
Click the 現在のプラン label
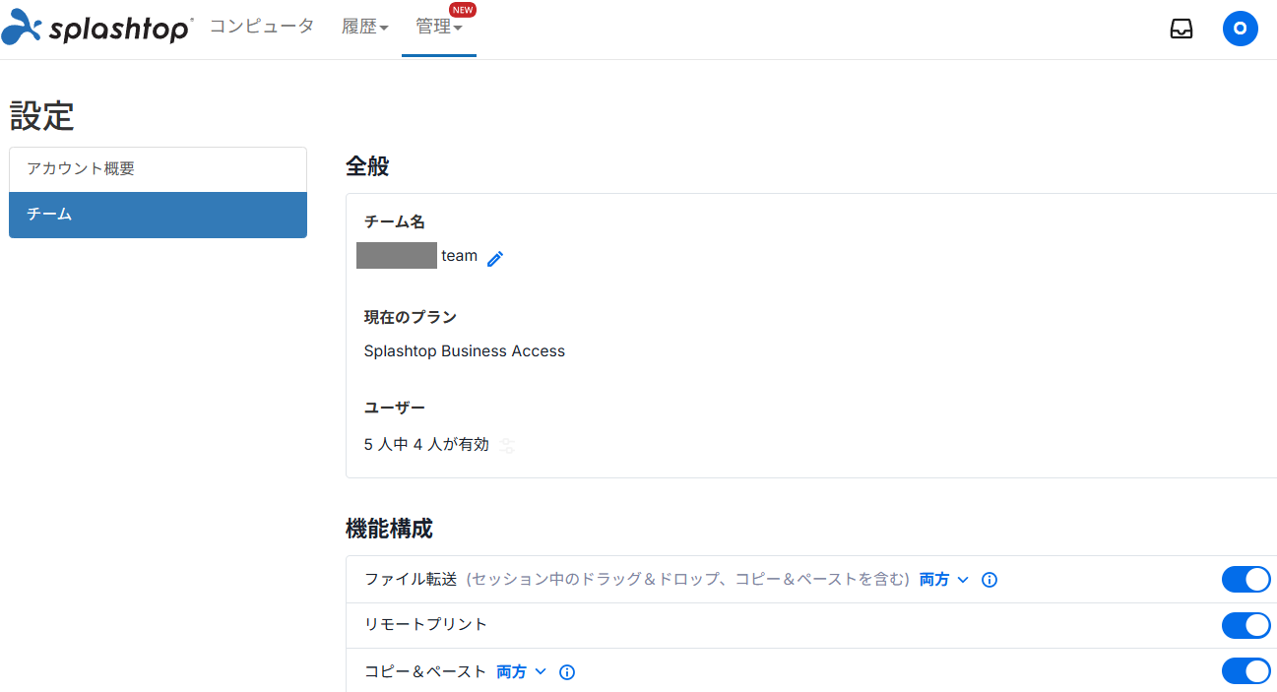(411, 317)
